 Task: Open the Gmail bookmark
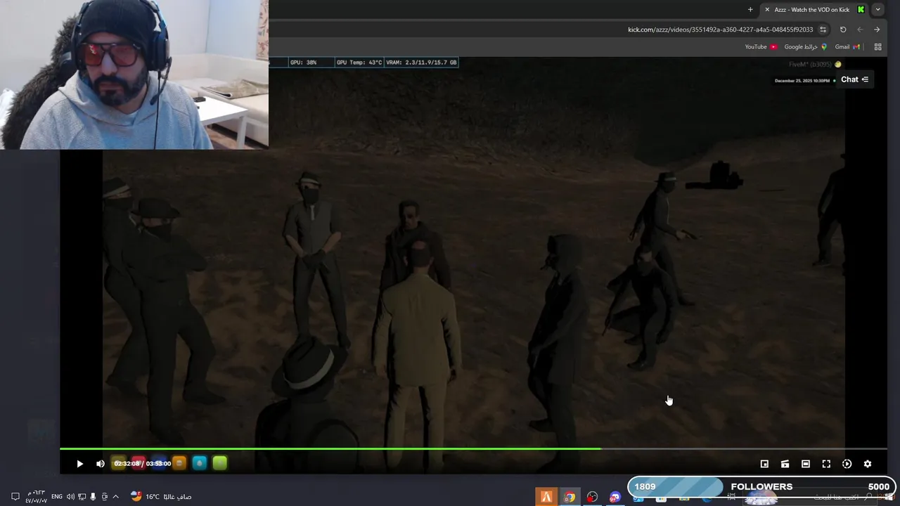click(x=847, y=47)
